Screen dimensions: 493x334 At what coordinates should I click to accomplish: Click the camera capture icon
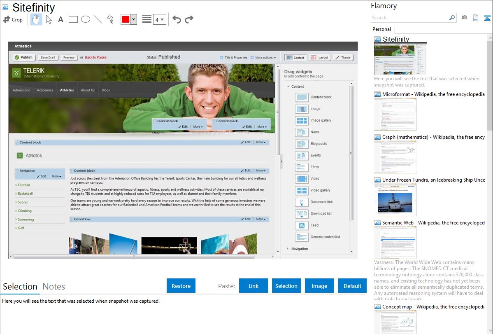[x=464, y=18]
